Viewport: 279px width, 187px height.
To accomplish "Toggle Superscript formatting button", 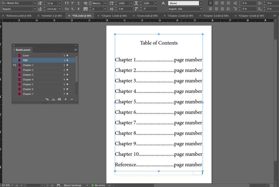I will coord(73,3).
